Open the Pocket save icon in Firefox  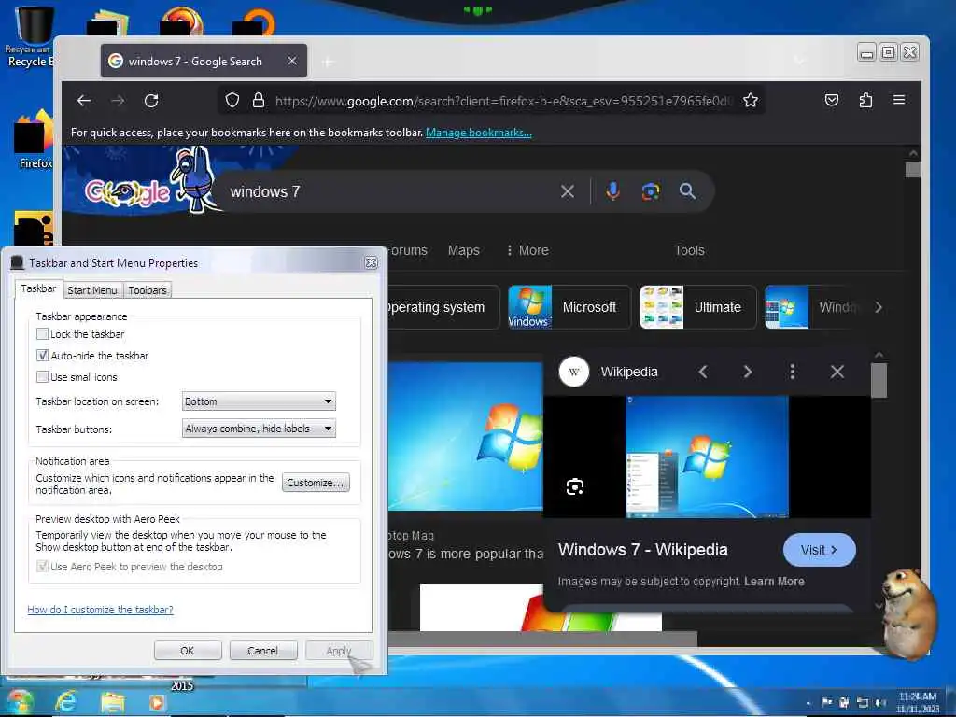coord(832,100)
